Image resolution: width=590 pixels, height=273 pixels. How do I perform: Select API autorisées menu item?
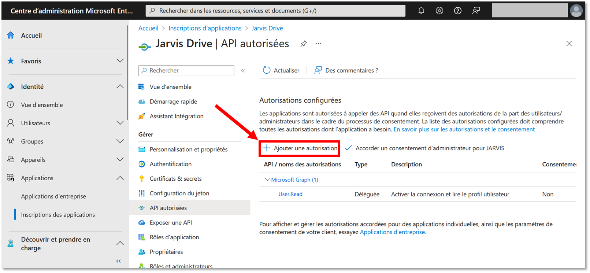pos(190,208)
